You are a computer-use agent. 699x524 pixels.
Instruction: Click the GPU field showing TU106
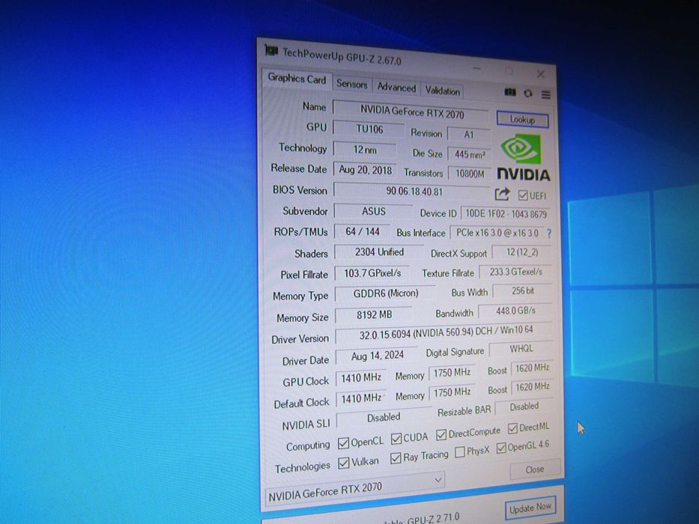pyautogui.click(x=369, y=130)
